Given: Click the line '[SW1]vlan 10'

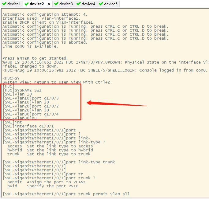Looking at the screenshot, I should [17, 94].
